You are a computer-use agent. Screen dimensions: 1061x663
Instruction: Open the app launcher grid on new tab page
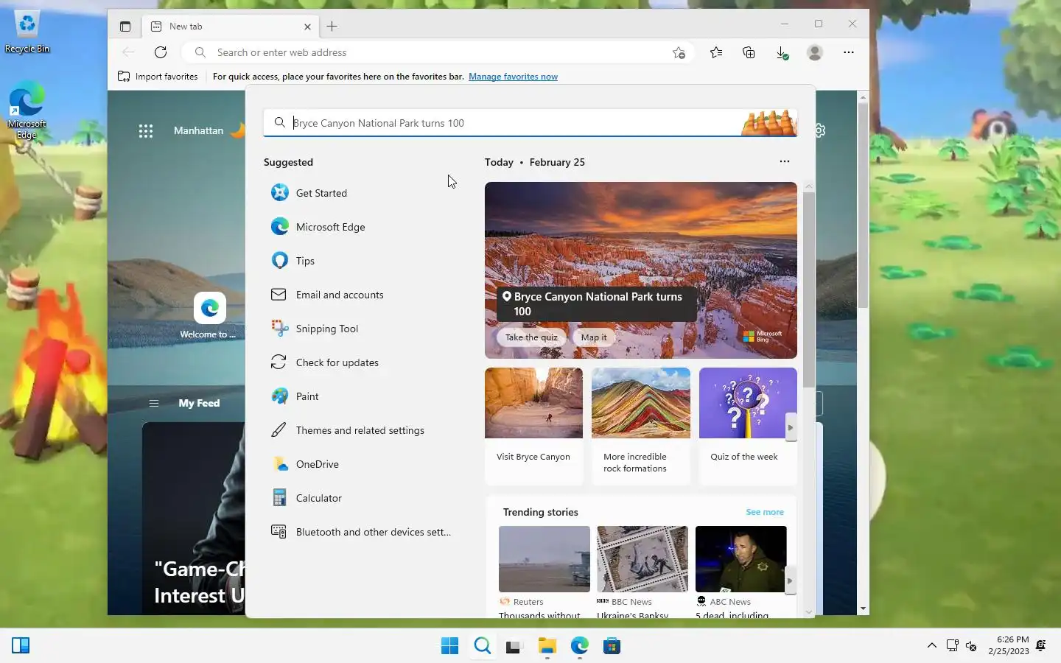pos(146,130)
